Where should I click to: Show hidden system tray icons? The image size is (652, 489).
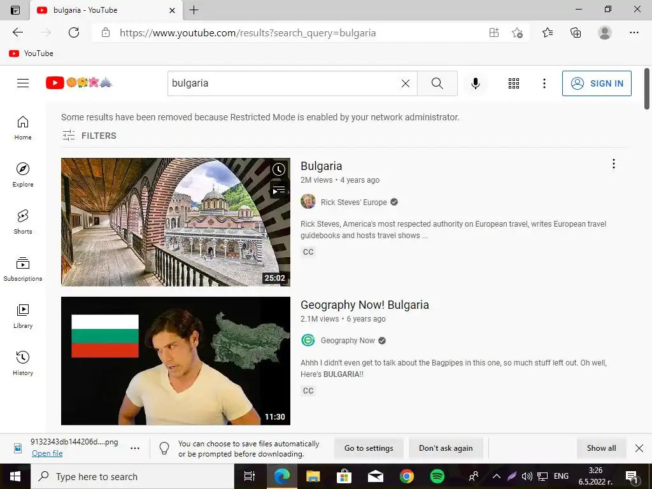coord(496,476)
